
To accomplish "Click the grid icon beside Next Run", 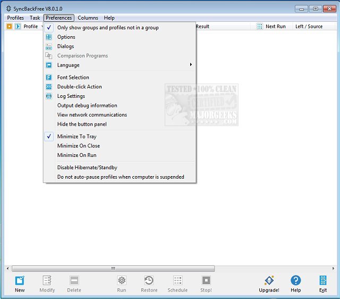I will [260, 26].
